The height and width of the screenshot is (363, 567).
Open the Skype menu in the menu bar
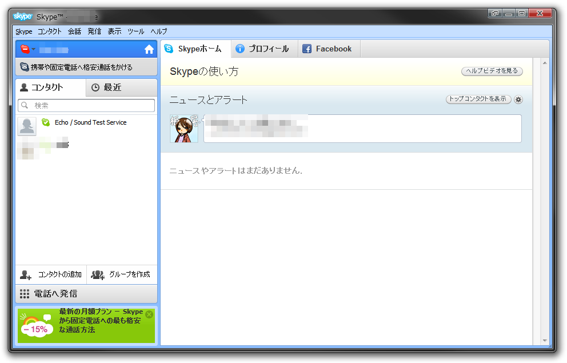24,31
